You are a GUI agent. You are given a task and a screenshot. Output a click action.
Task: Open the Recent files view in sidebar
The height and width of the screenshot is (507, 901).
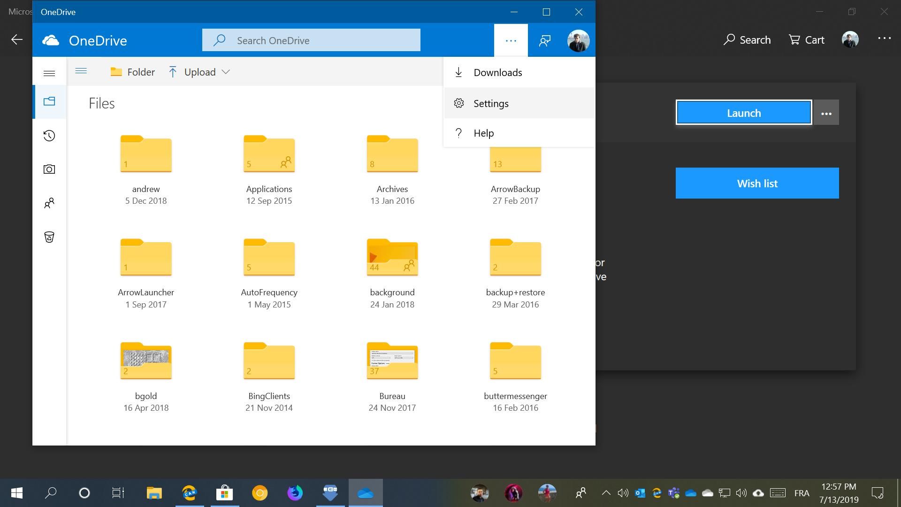49,135
